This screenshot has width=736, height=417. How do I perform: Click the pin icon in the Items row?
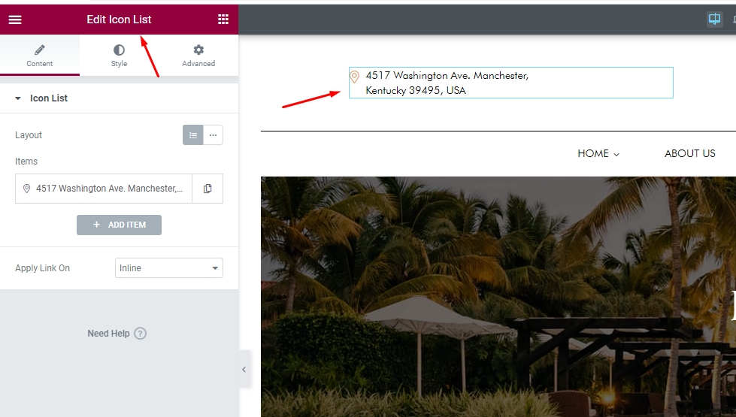[x=27, y=189]
